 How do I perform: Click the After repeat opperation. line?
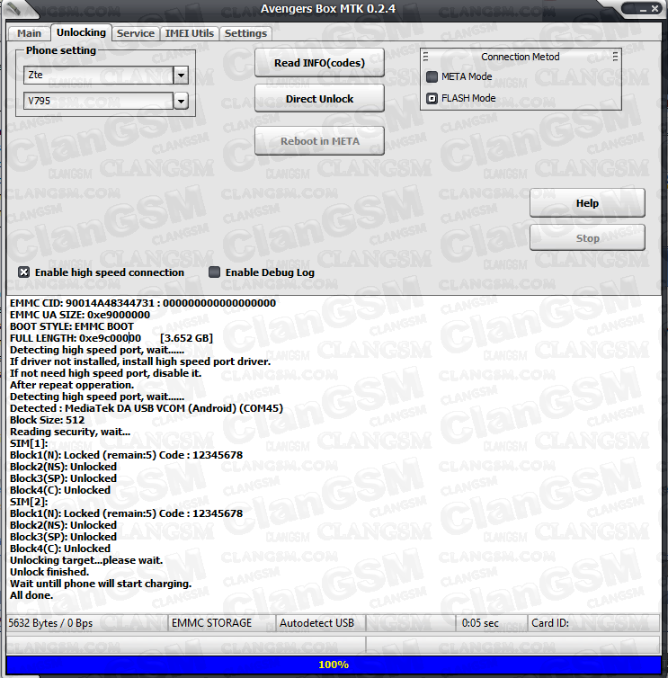tap(72, 385)
